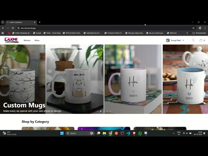The image size is (208, 156).
Task: Click the Drink Coffee cat mug image
Action: pyautogui.click(x=74, y=79)
